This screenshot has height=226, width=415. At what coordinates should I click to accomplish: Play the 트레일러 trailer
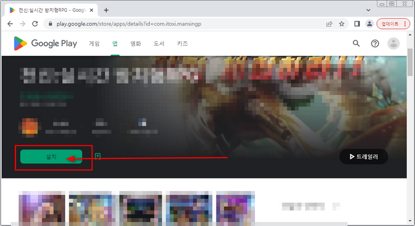click(363, 157)
